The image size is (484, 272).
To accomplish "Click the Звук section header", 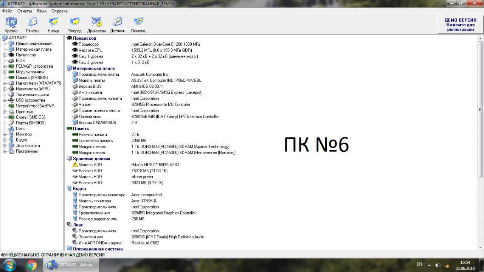I will [x=78, y=225].
